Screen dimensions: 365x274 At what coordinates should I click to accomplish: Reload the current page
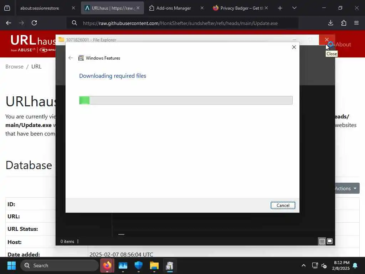click(x=34, y=23)
